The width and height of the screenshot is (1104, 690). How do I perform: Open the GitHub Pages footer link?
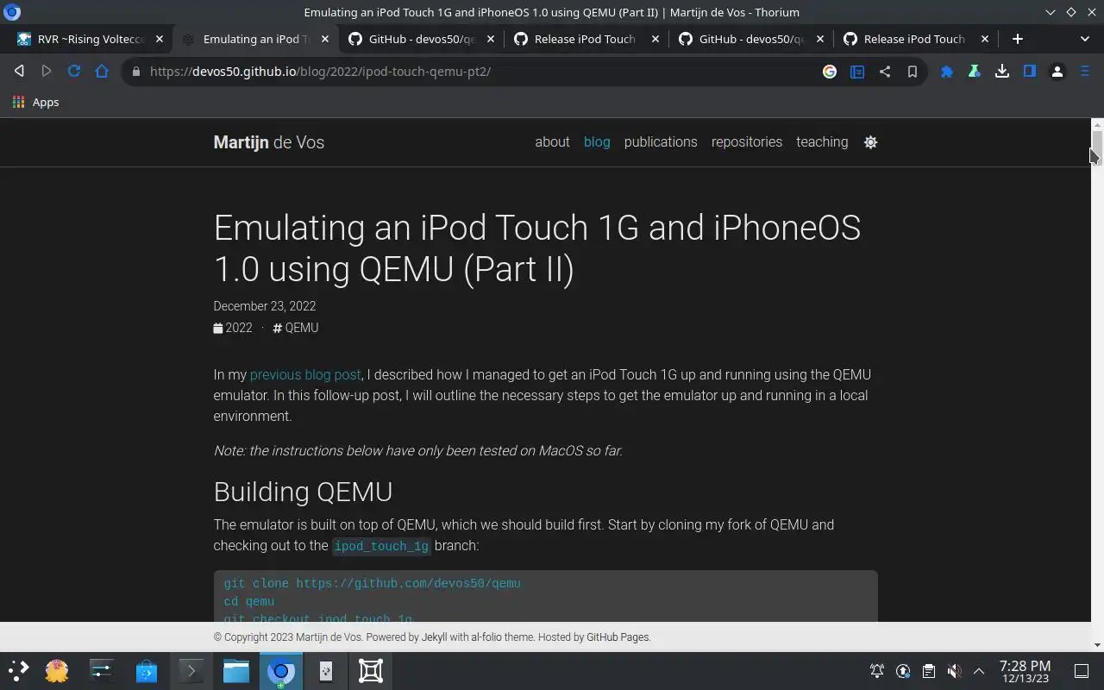[618, 637]
